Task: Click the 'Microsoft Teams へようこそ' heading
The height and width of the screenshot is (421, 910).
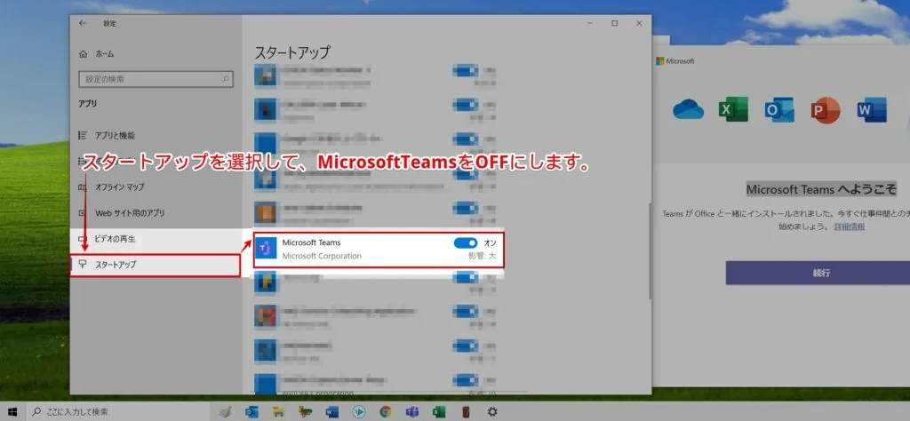Action: 820,189
